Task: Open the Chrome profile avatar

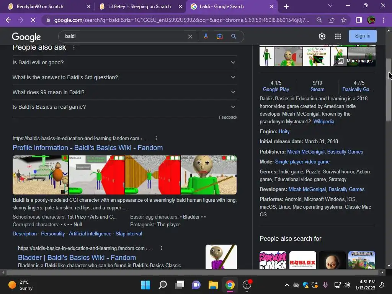Action: coord(371,20)
